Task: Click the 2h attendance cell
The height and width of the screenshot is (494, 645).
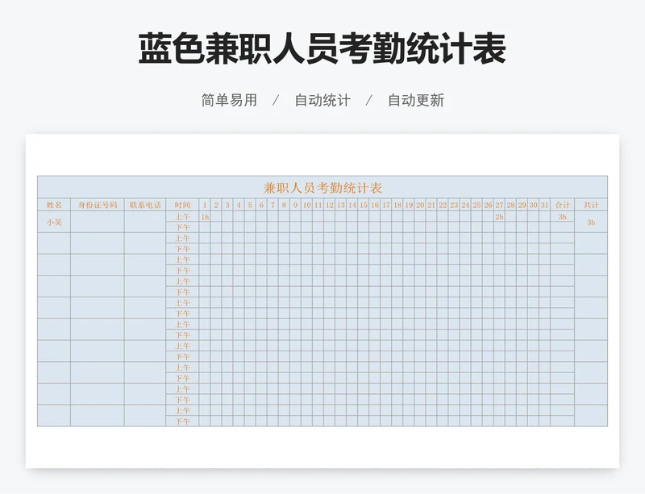Action: pos(499,217)
